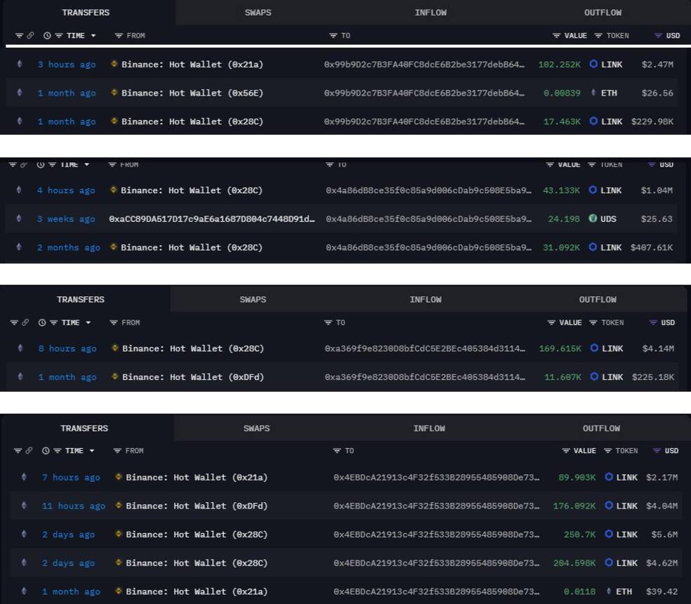Click the Binance logo beside Hot Wallet (0x56E)
Viewport: 691px width, 604px height.
pos(114,93)
